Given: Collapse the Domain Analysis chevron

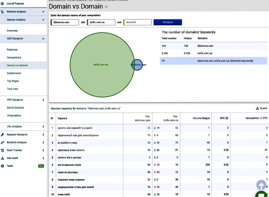Looking at the screenshot, I should coord(43,20).
